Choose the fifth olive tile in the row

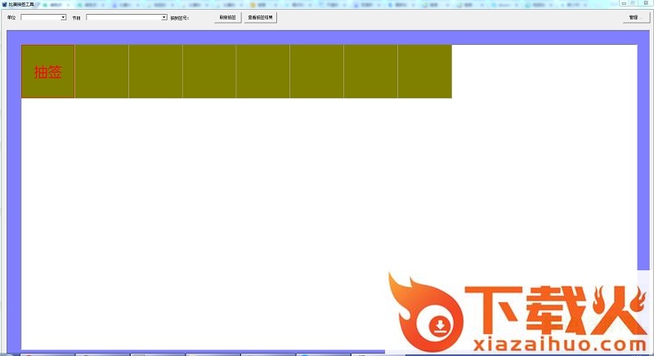(263, 72)
